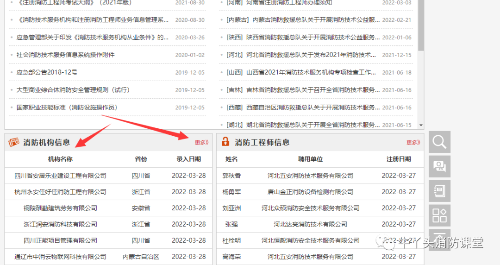Click 录入日期 column header
The height and width of the screenshot is (265, 500).
click(189, 159)
